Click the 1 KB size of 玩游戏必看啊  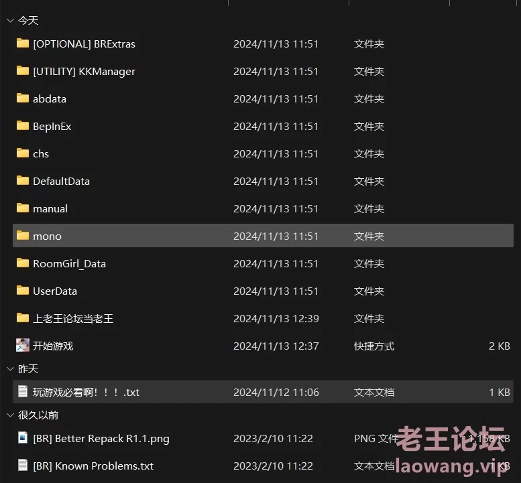tap(500, 393)
